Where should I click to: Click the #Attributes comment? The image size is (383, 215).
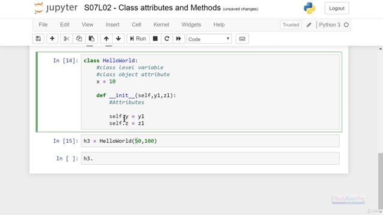pos(126,102)
